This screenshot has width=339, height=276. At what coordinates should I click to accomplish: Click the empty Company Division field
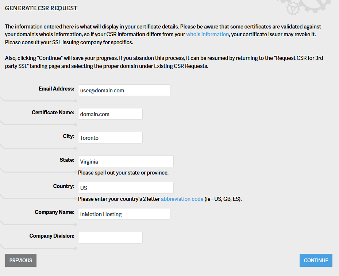tap(110, 237)
